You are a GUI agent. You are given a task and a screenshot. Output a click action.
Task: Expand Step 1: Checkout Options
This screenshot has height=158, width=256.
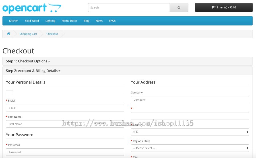(x=28, y=61)
